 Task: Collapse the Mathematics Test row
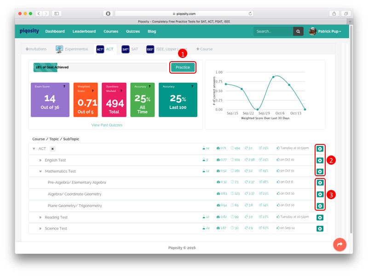pyautogui.click(x=40, y=171)
